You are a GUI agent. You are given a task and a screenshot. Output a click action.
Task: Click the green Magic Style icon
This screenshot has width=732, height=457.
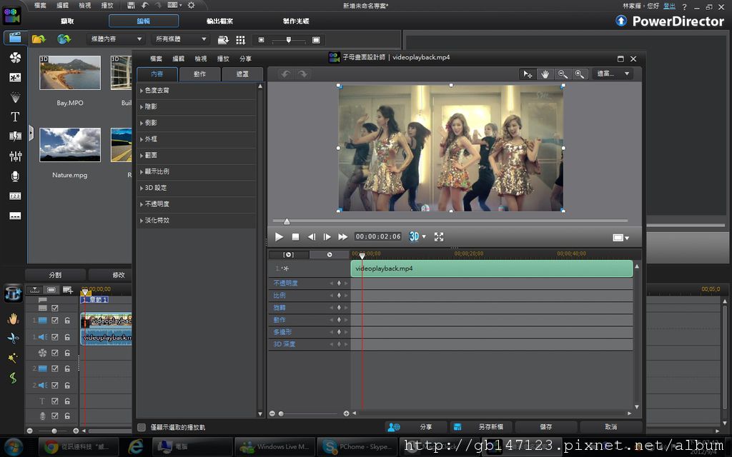13,378
